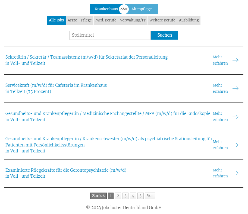This screenshot has width=248, height=214.
Task: Jump to results page 5
Action: point(140,196)
